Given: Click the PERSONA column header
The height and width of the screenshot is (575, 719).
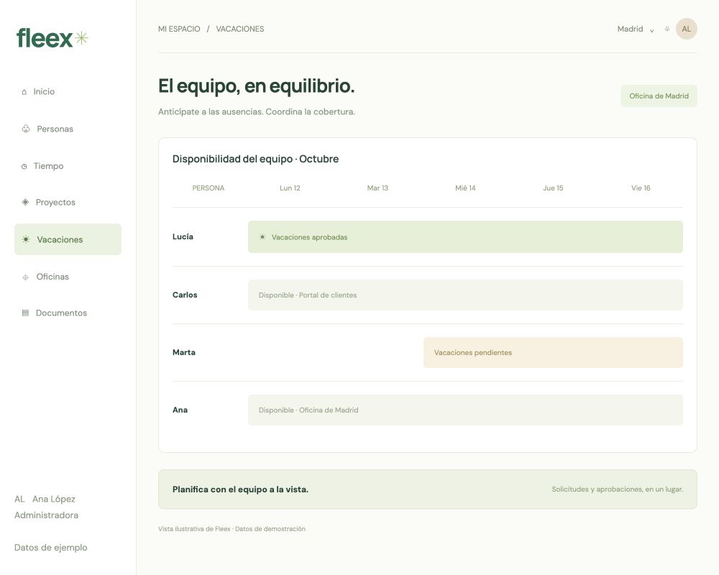Looking at the screenshot, I should click(209, 188).
